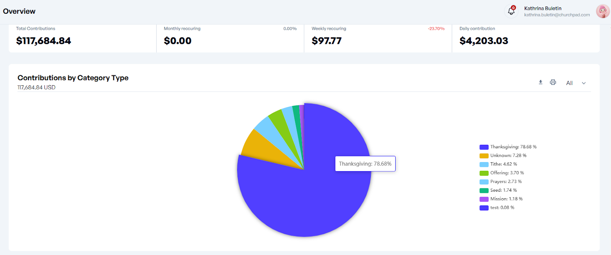Viewport: 611px width, 255px height.
Task: Open the notifications bell icon
Action: pos(511,11)
